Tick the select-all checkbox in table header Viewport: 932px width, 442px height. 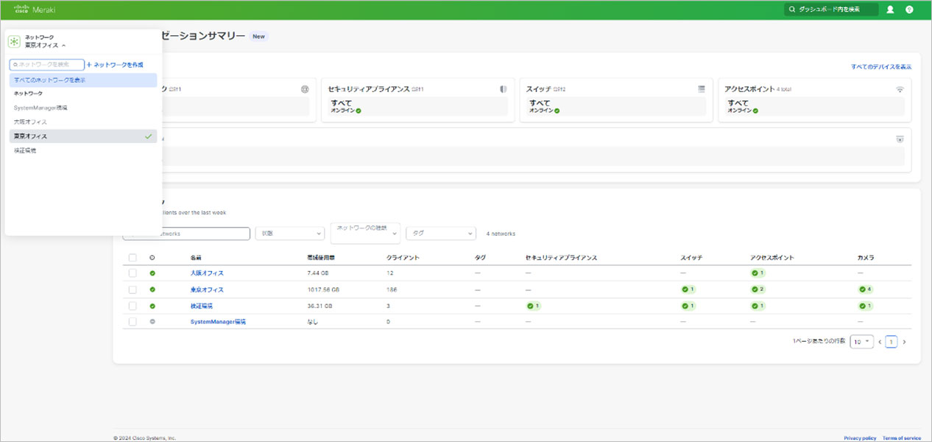pos(133,258)
